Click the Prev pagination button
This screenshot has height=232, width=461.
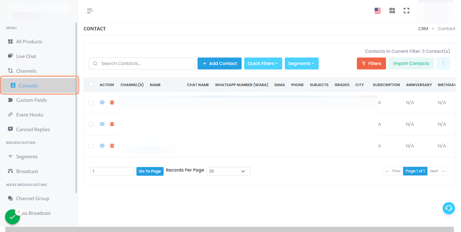click(393, 171)
